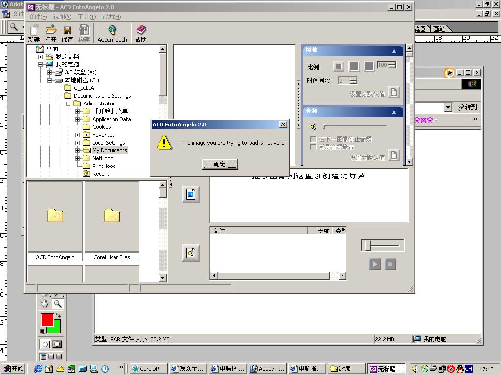Click the warning icon in the error dialog
This screenshot has height=375, width=501.
(164, 143)
